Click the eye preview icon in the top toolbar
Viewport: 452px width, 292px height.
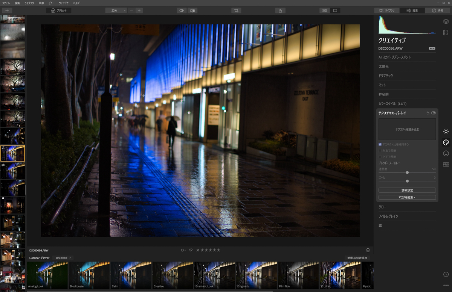[182, 11]
